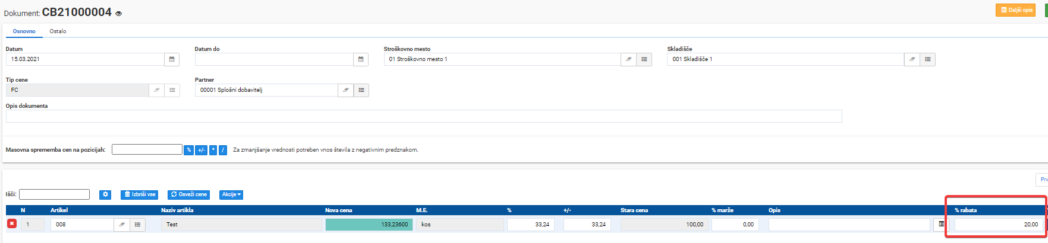Focus the Išči search box
Image resolution: width=1048 pixels, height=243 pixels.
(x=54, y=194)
